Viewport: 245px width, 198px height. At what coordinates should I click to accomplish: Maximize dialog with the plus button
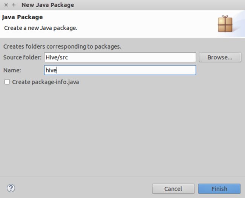click(x=14, y=5)
